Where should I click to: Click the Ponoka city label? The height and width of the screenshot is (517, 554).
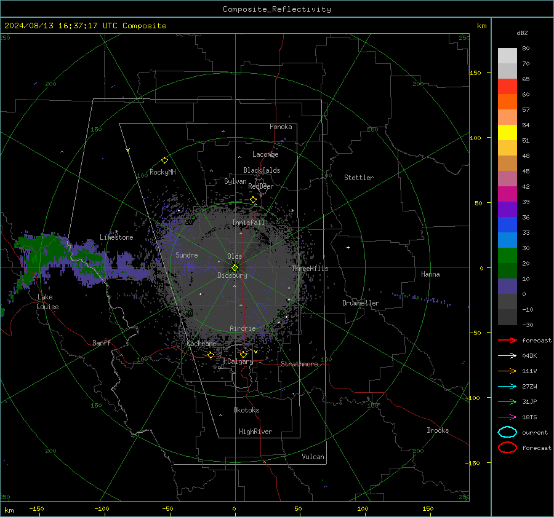(x=281, y=127)
